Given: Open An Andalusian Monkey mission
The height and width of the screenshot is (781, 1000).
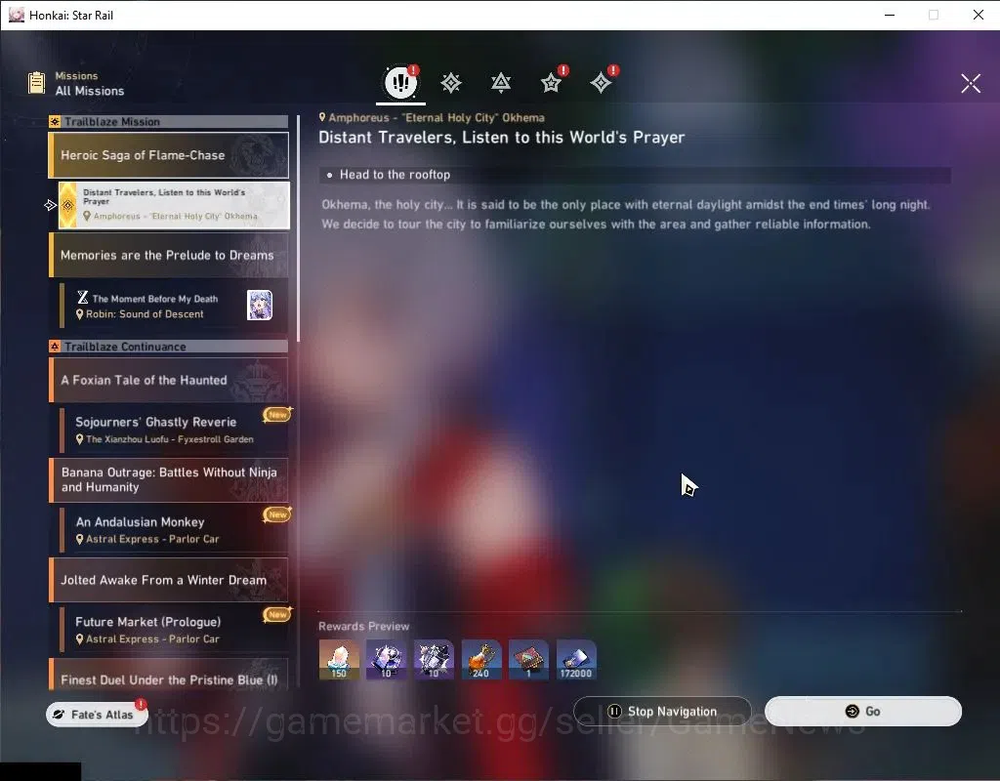Looking at the screenshot, I should coord(174,530).
